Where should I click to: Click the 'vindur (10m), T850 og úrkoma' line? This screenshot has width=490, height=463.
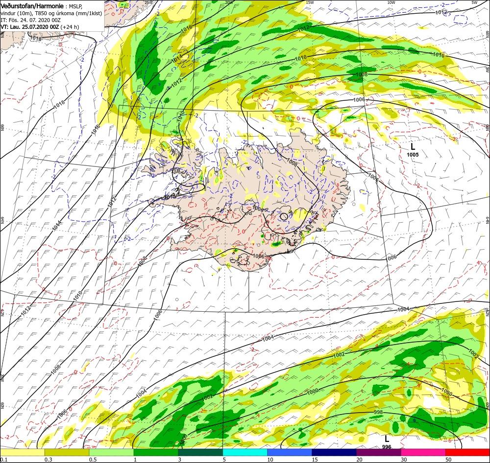point(51,13)
